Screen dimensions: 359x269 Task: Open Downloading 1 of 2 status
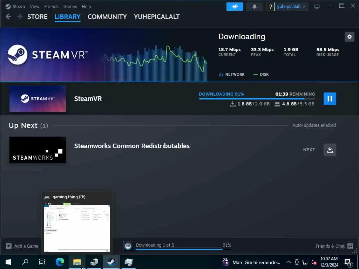click(155, 245)
